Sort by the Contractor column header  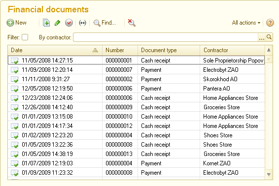point(232,50)
